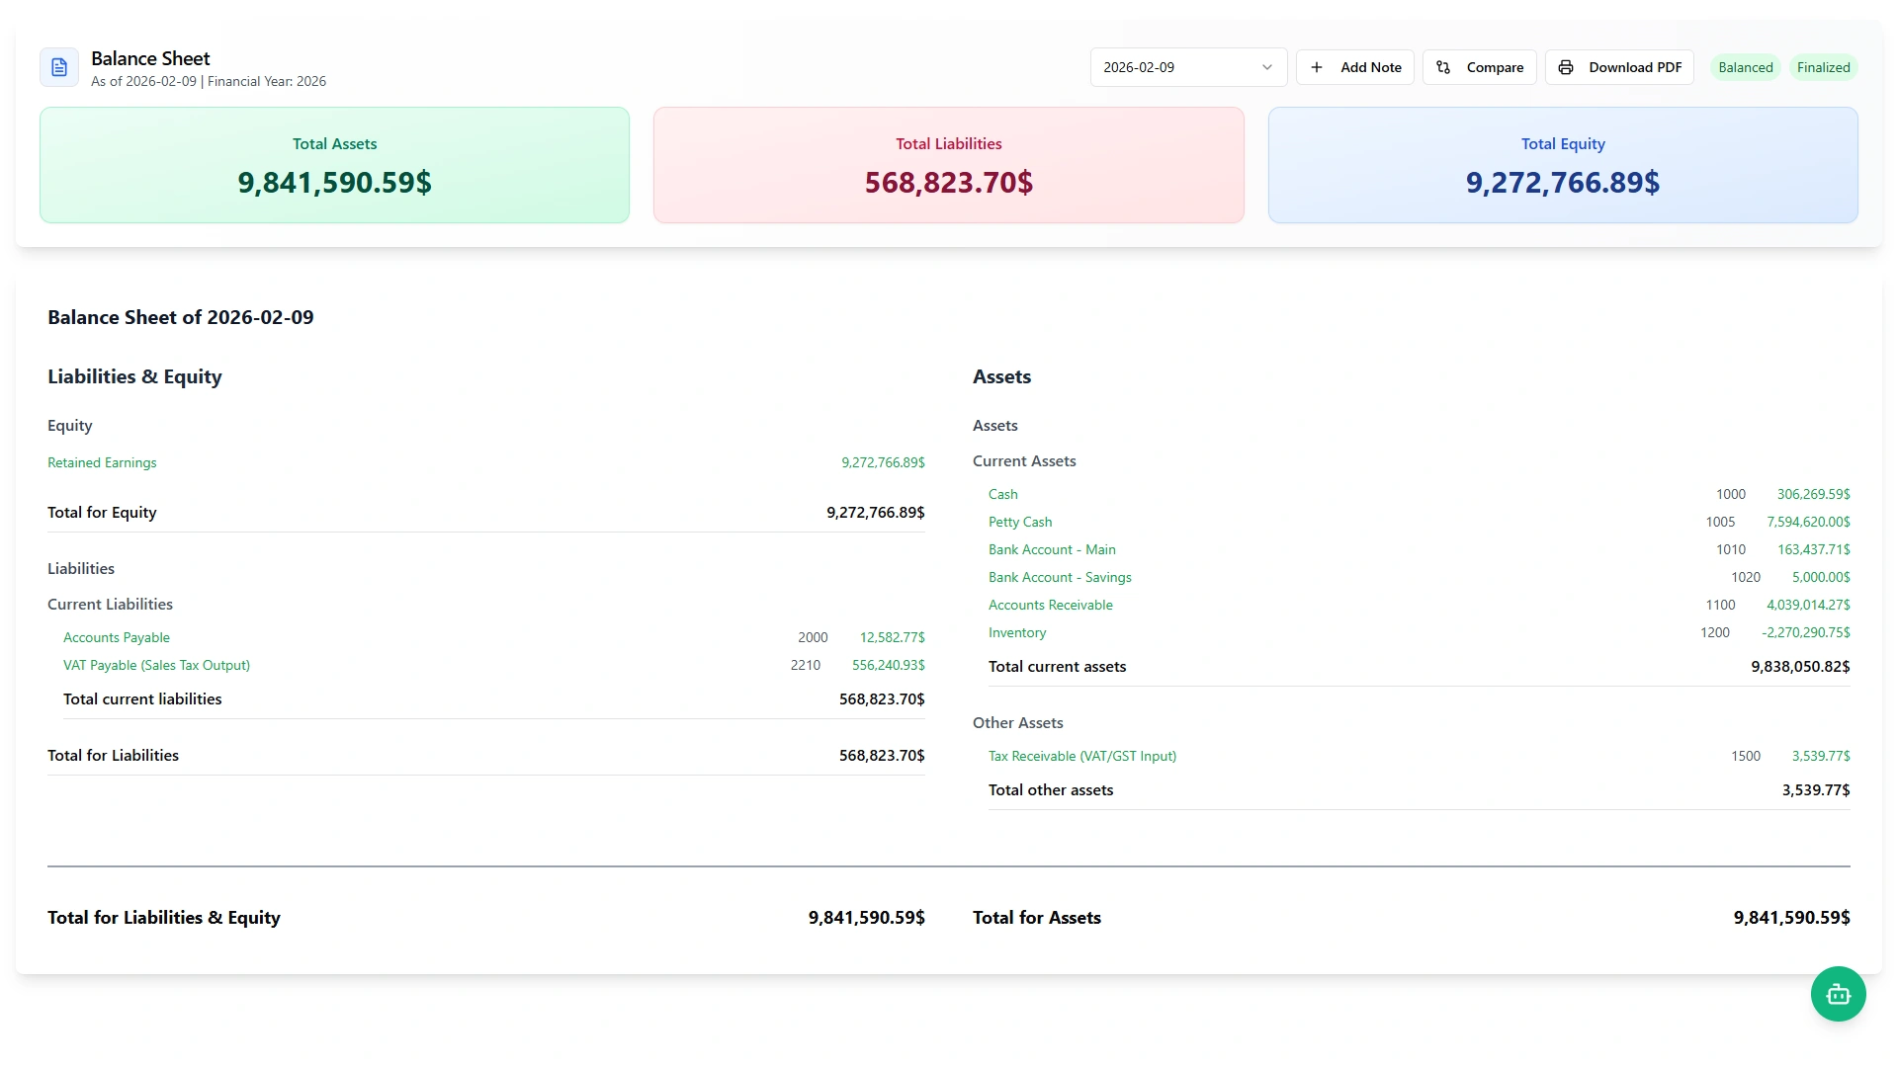Click Total current assets row label
Viewport: 1898px width, 1067px height.
(1057, 666)
